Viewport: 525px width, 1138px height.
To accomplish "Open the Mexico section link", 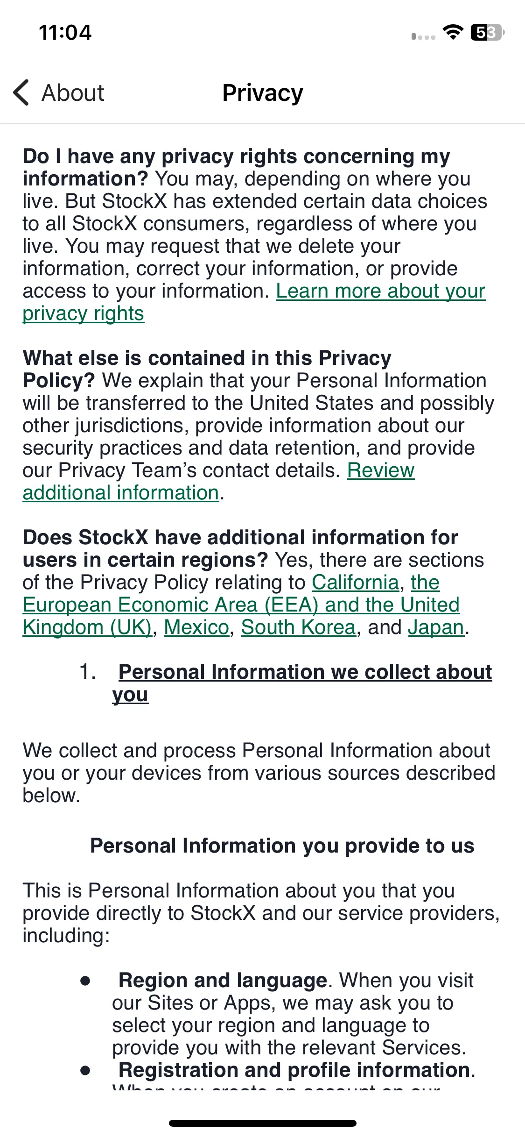I will 196,627.
